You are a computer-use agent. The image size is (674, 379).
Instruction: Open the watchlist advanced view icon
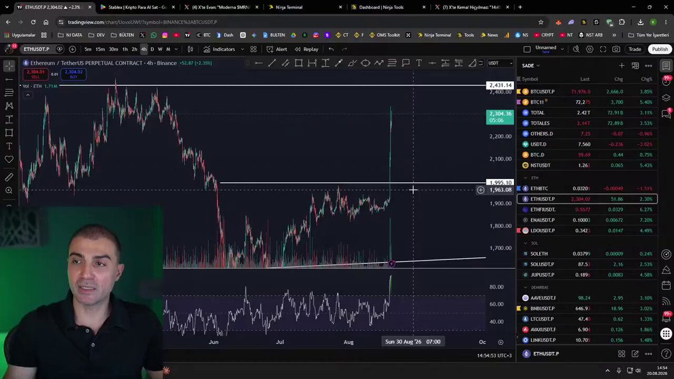click(635, 66)
